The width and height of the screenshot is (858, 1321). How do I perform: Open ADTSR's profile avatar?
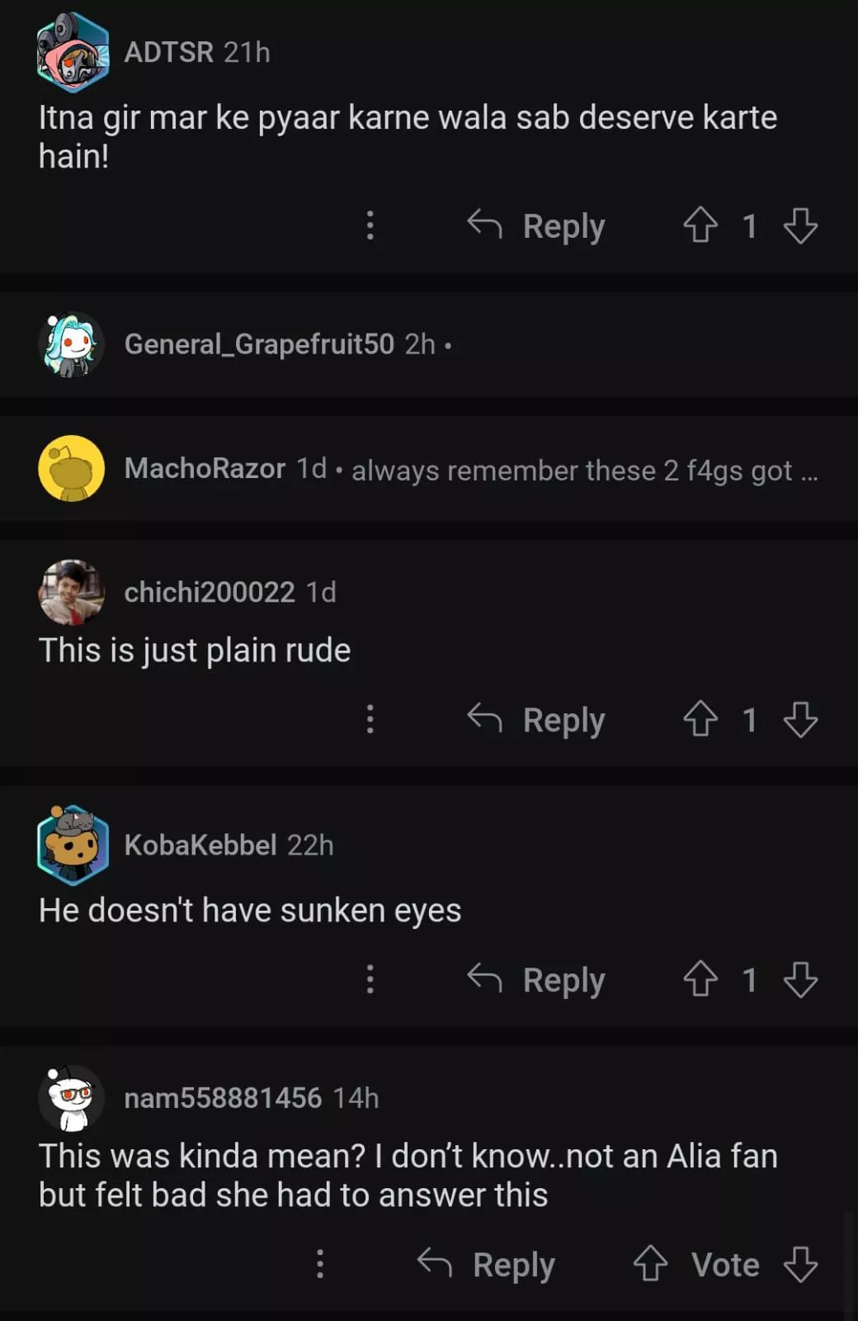(73, 52)
